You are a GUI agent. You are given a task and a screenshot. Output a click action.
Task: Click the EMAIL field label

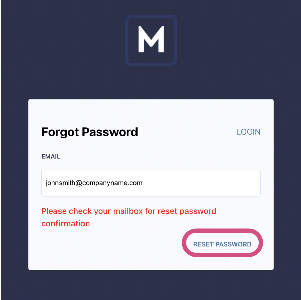[x=51, y=156]
